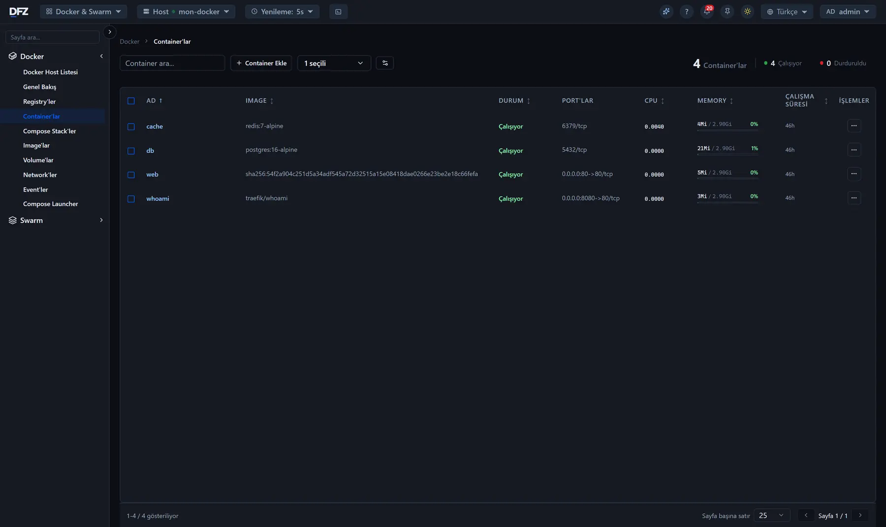Focus the Sayfa ara sidebar search field
Screen dimensions: 886x527
point(52,37)
